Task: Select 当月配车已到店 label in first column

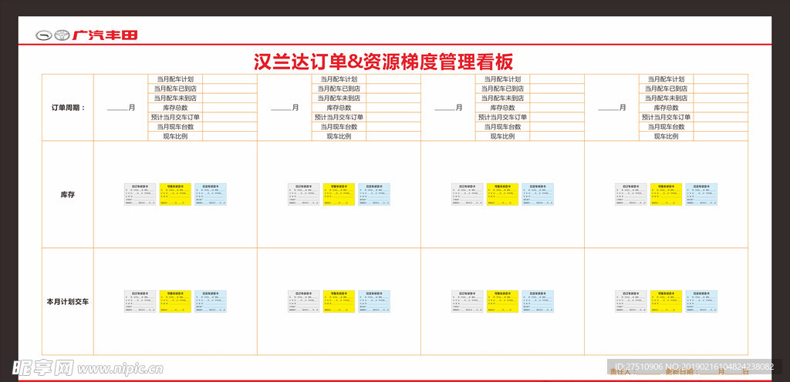Action: [x=175, y=89]
